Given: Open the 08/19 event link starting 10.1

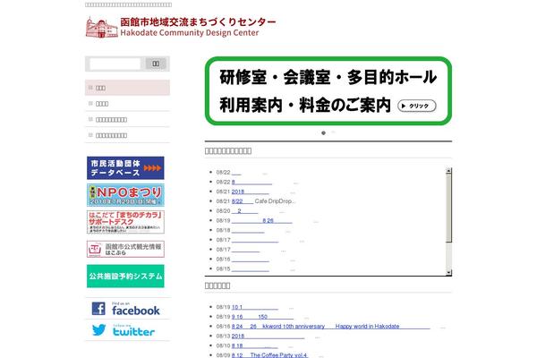Looking at the screenshot, I should coord(255,307).
